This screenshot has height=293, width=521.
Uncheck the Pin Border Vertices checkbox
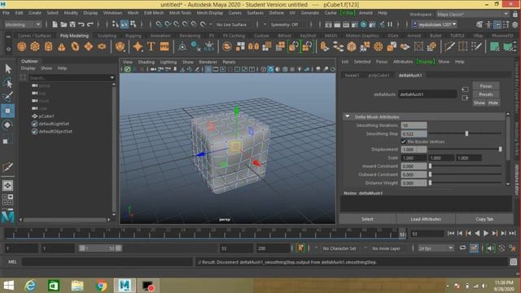point(404,142)
